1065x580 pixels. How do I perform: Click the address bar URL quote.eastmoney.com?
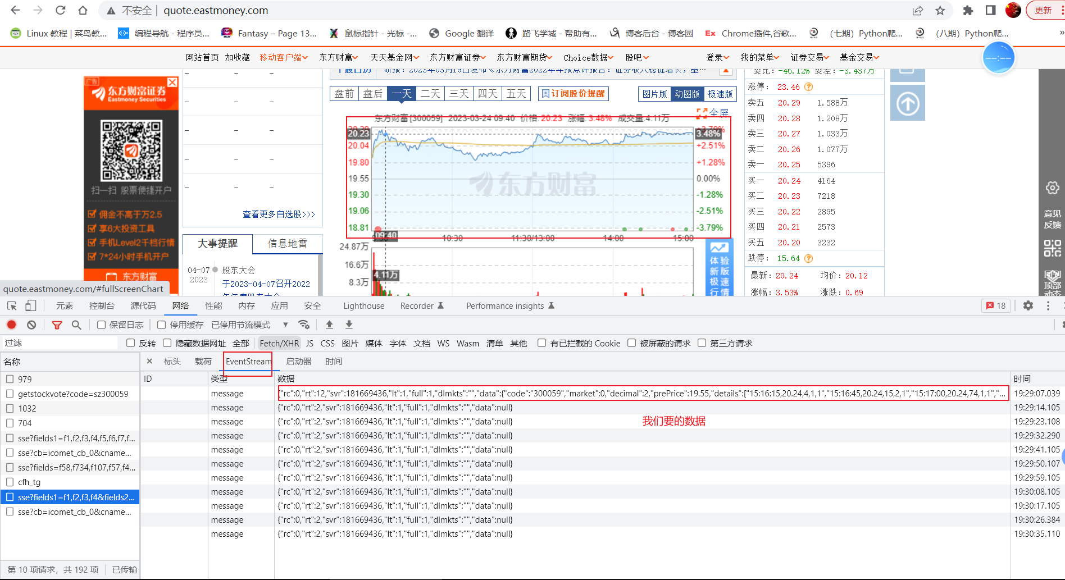pos(216,10)
